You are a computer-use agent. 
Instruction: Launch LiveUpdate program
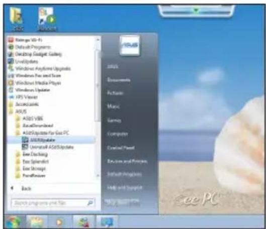[x=23, y=61]
